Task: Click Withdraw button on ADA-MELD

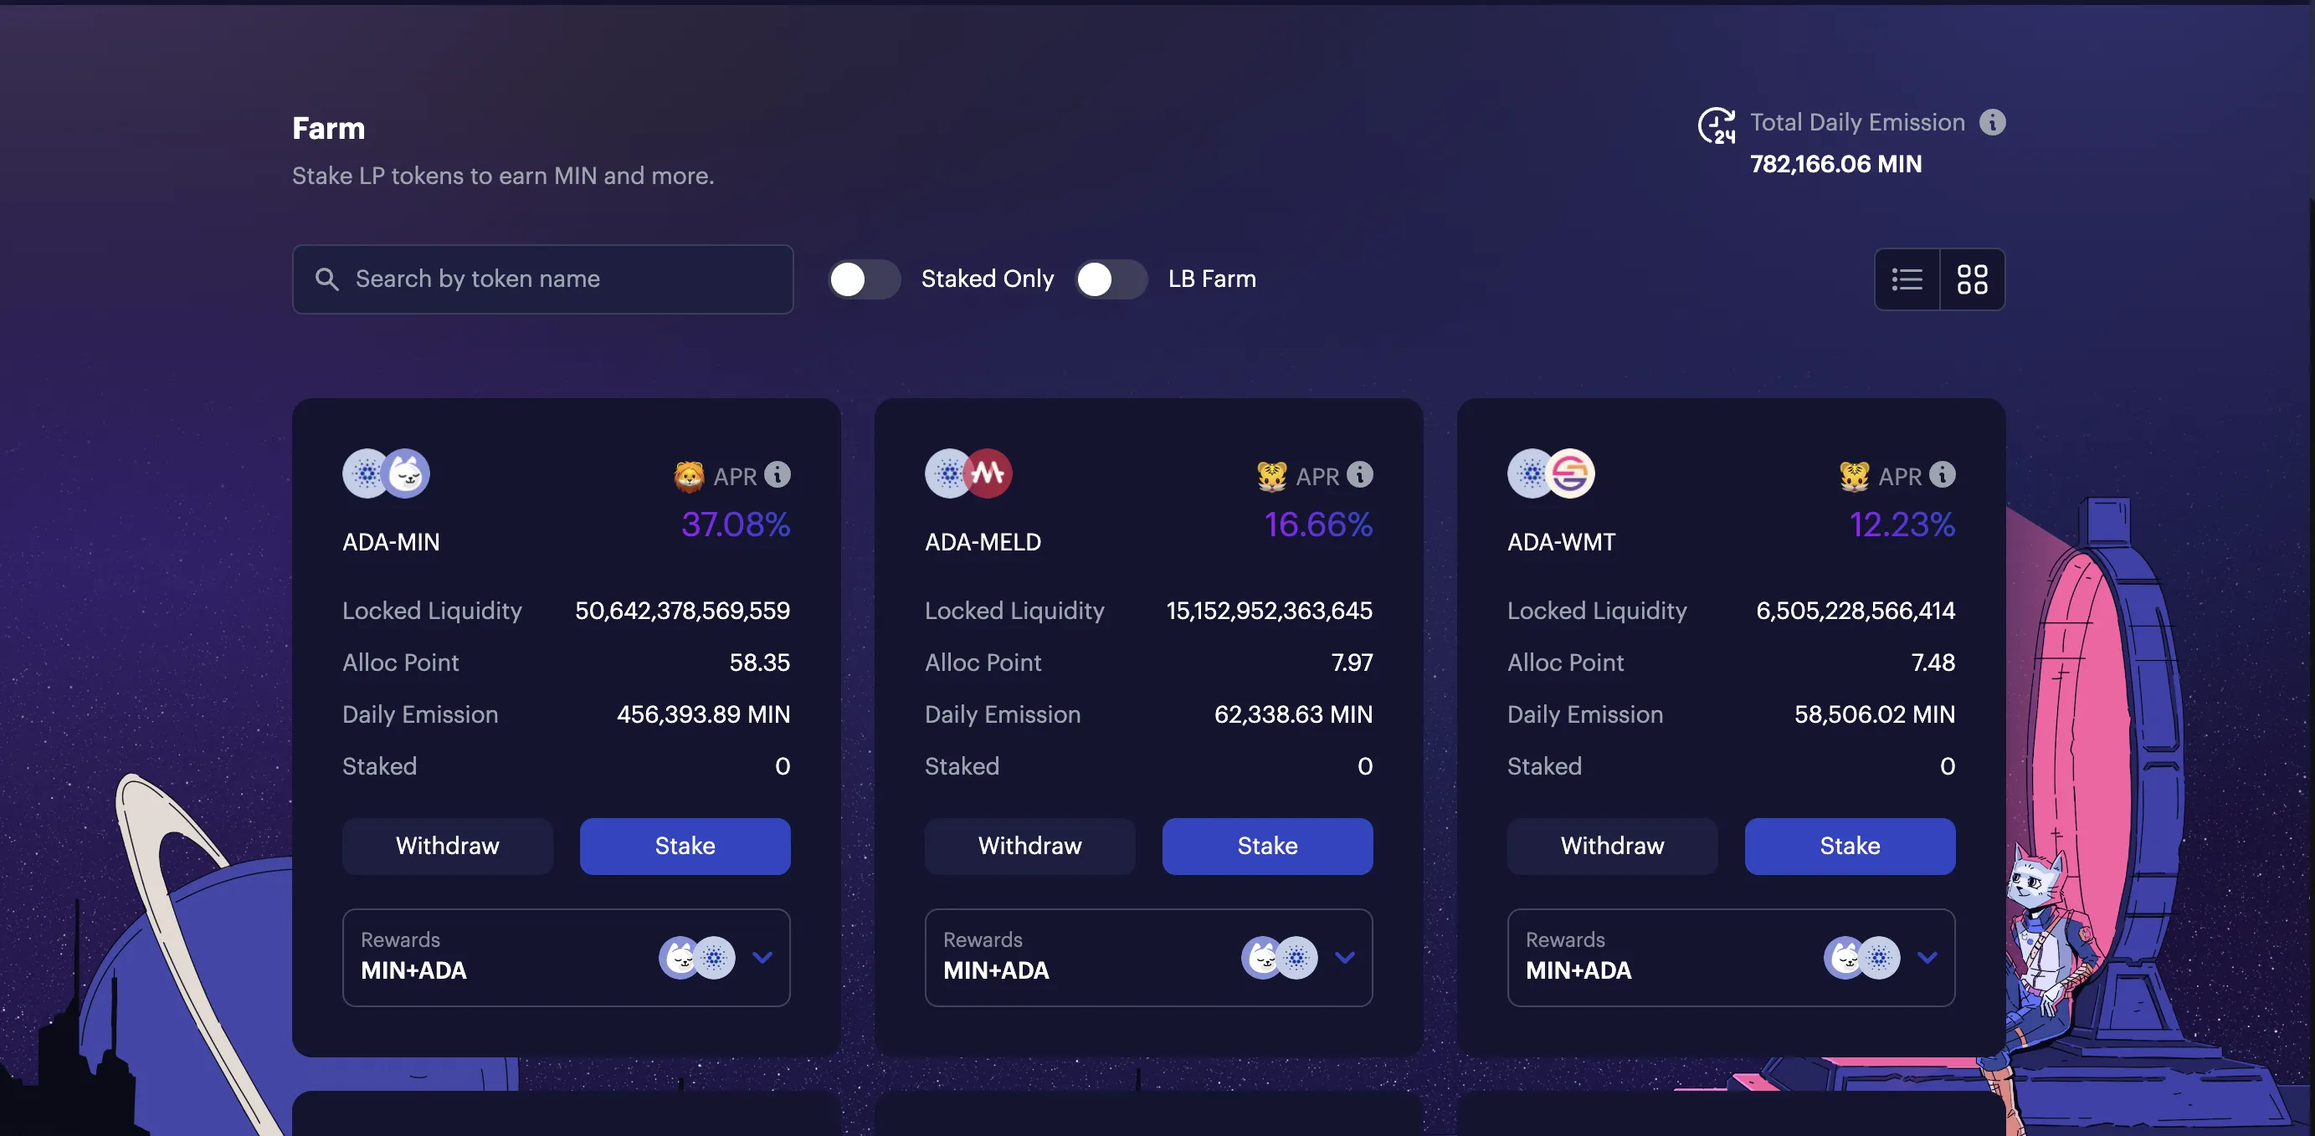Action: 1029,846
